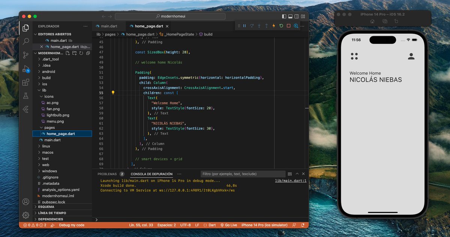Click the debug console filter field
The width and height of the screenshot is (450, 237).
coord(243,174)
